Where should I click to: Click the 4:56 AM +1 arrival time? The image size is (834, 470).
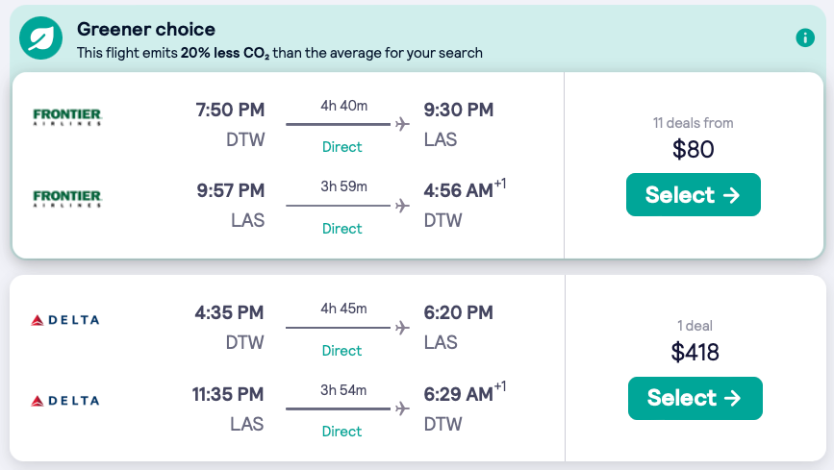point(459,192)
